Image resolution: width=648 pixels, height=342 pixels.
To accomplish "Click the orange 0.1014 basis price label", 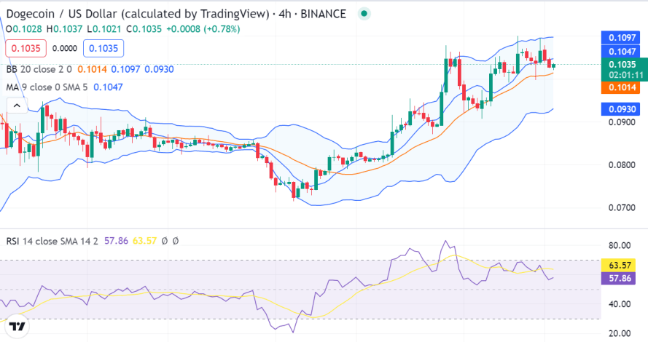I will click(x=622, y=87).
